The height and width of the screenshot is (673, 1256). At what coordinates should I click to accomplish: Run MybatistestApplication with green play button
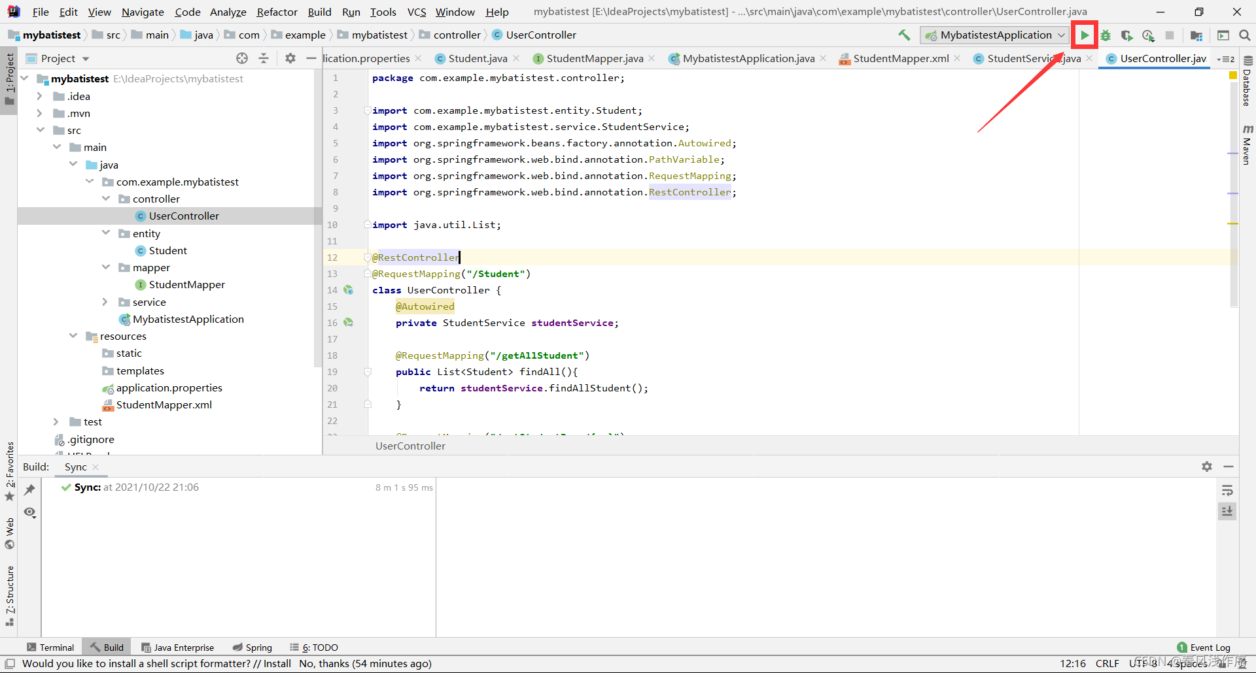[1085, 35]
